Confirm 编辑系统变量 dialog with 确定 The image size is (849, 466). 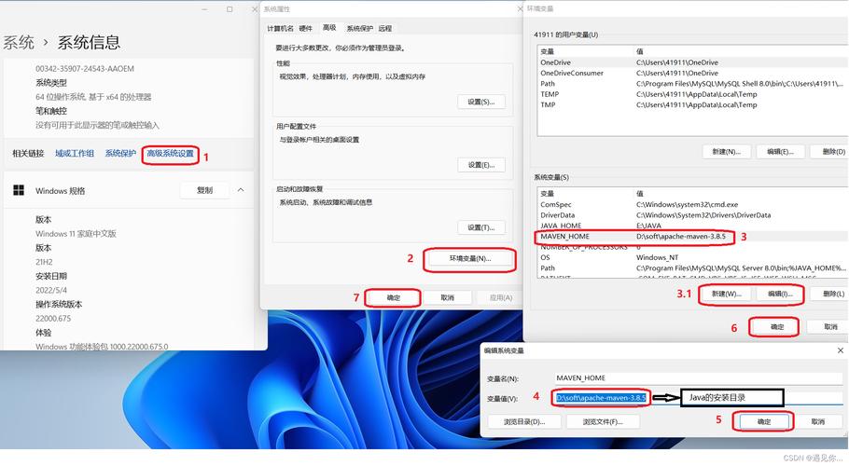tap(763, 421)
